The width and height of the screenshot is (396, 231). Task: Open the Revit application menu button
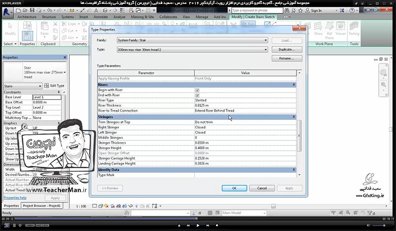tap(7, 13)
